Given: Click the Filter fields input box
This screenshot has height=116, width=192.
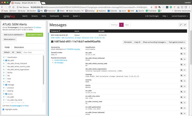Looking at the screenshot, I should [x=33, y=52].
